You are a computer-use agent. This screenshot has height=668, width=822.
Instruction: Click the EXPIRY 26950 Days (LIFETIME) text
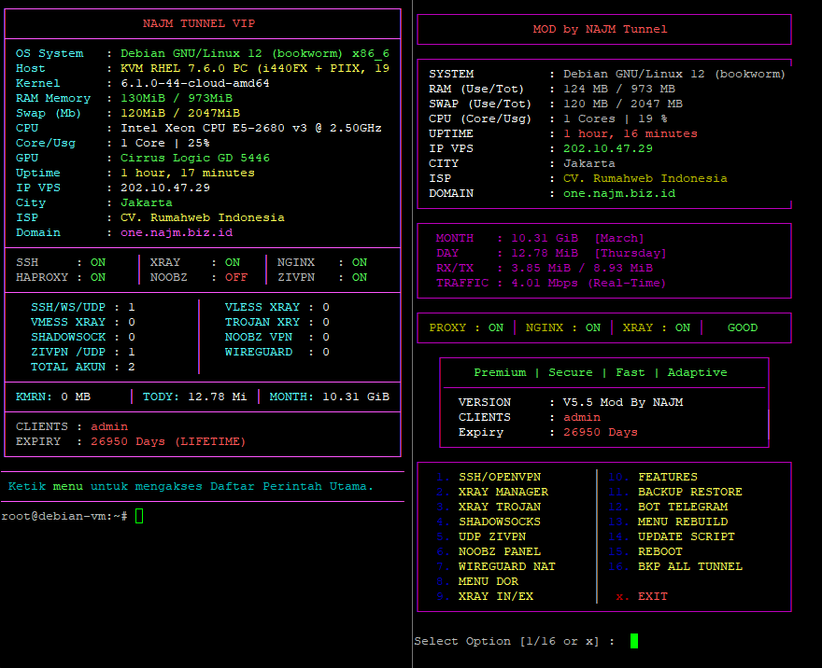pos(131,441)
